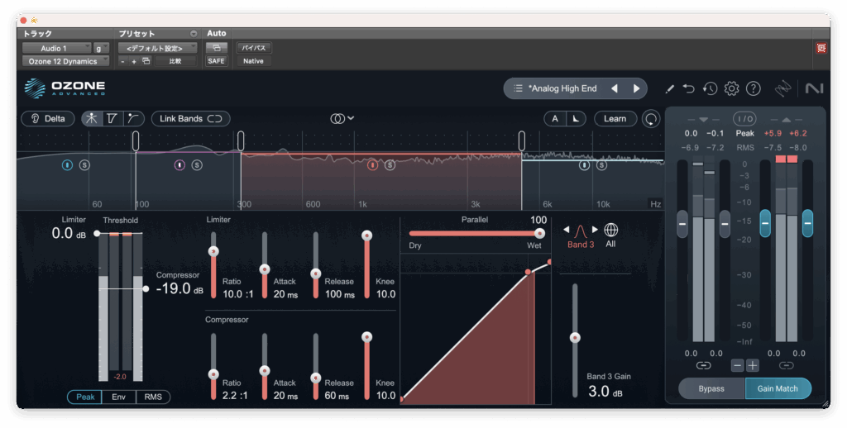Click the undo arrow icon
This screenshot has height=428, width=847.
[689, 88]
